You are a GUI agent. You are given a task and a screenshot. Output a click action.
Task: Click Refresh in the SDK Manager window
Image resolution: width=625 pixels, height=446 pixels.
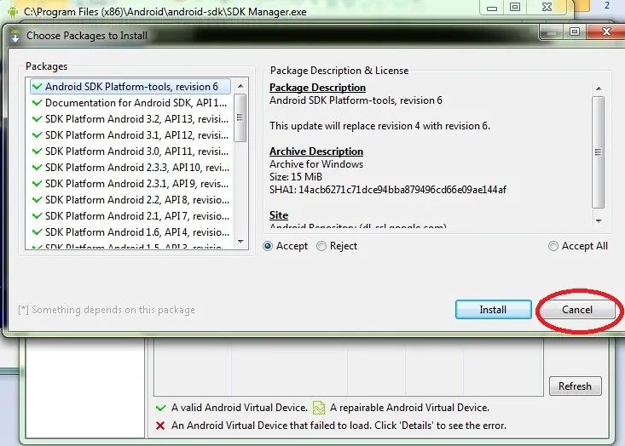tap(576, 386)
